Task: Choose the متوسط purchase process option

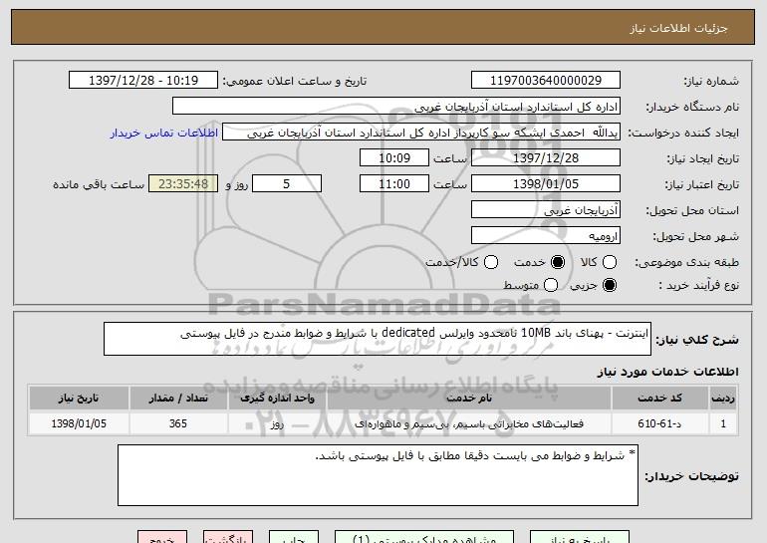Action: click(x=551, y=285)
